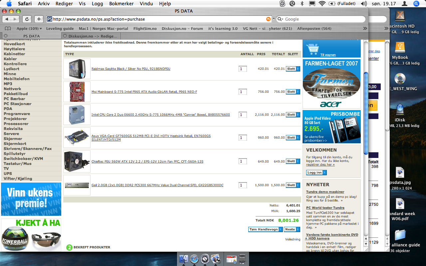Open the Til vognen link

coord(328,55)
